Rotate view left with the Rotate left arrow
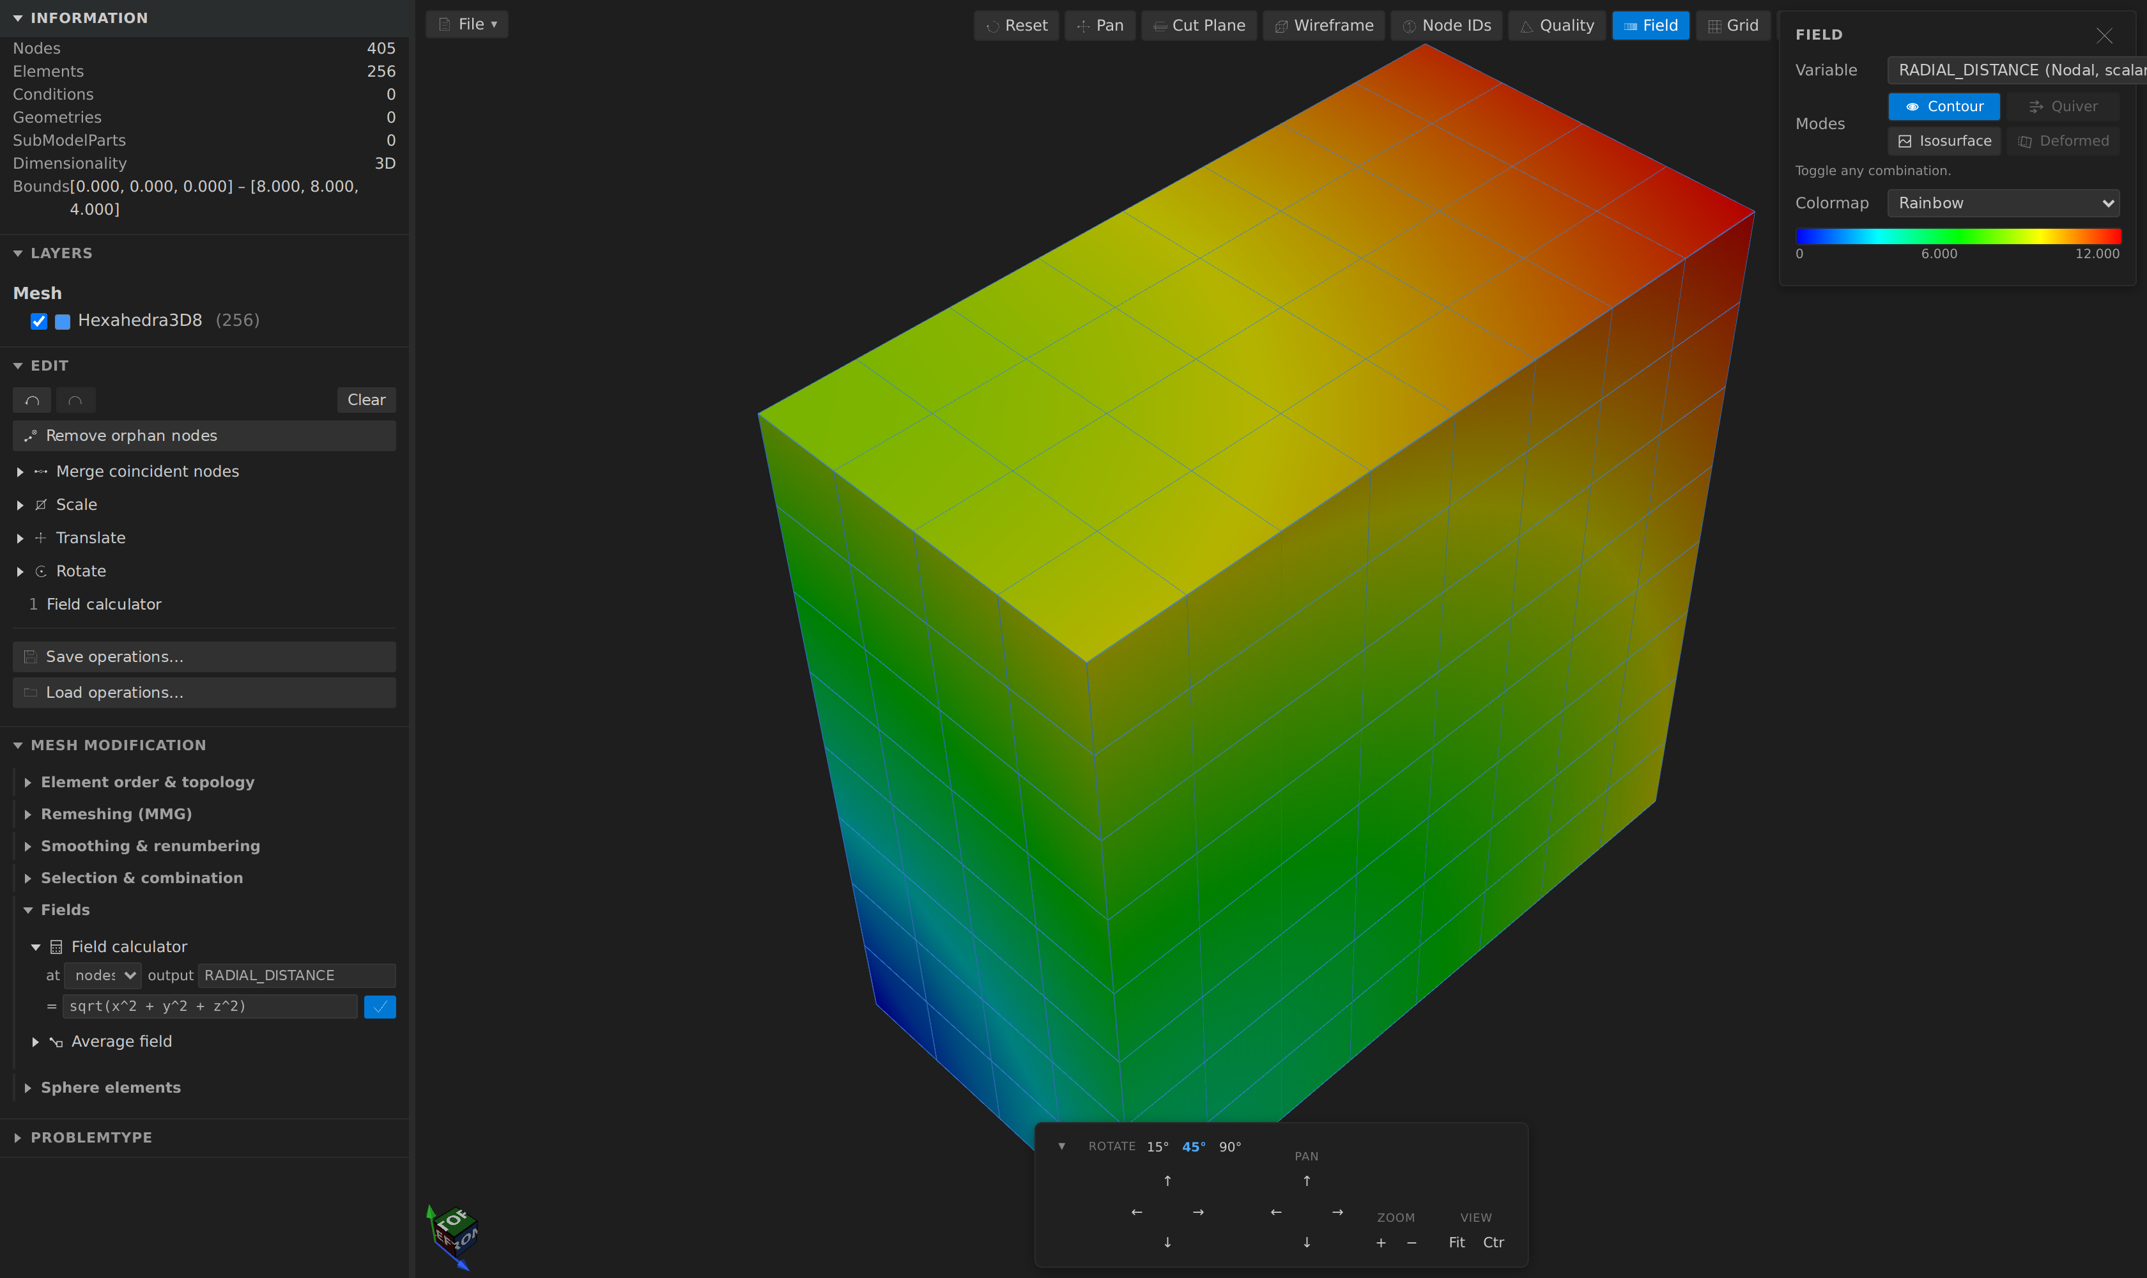The width and height of the screenshot is (2147, 1278). click(1137, 1212)
